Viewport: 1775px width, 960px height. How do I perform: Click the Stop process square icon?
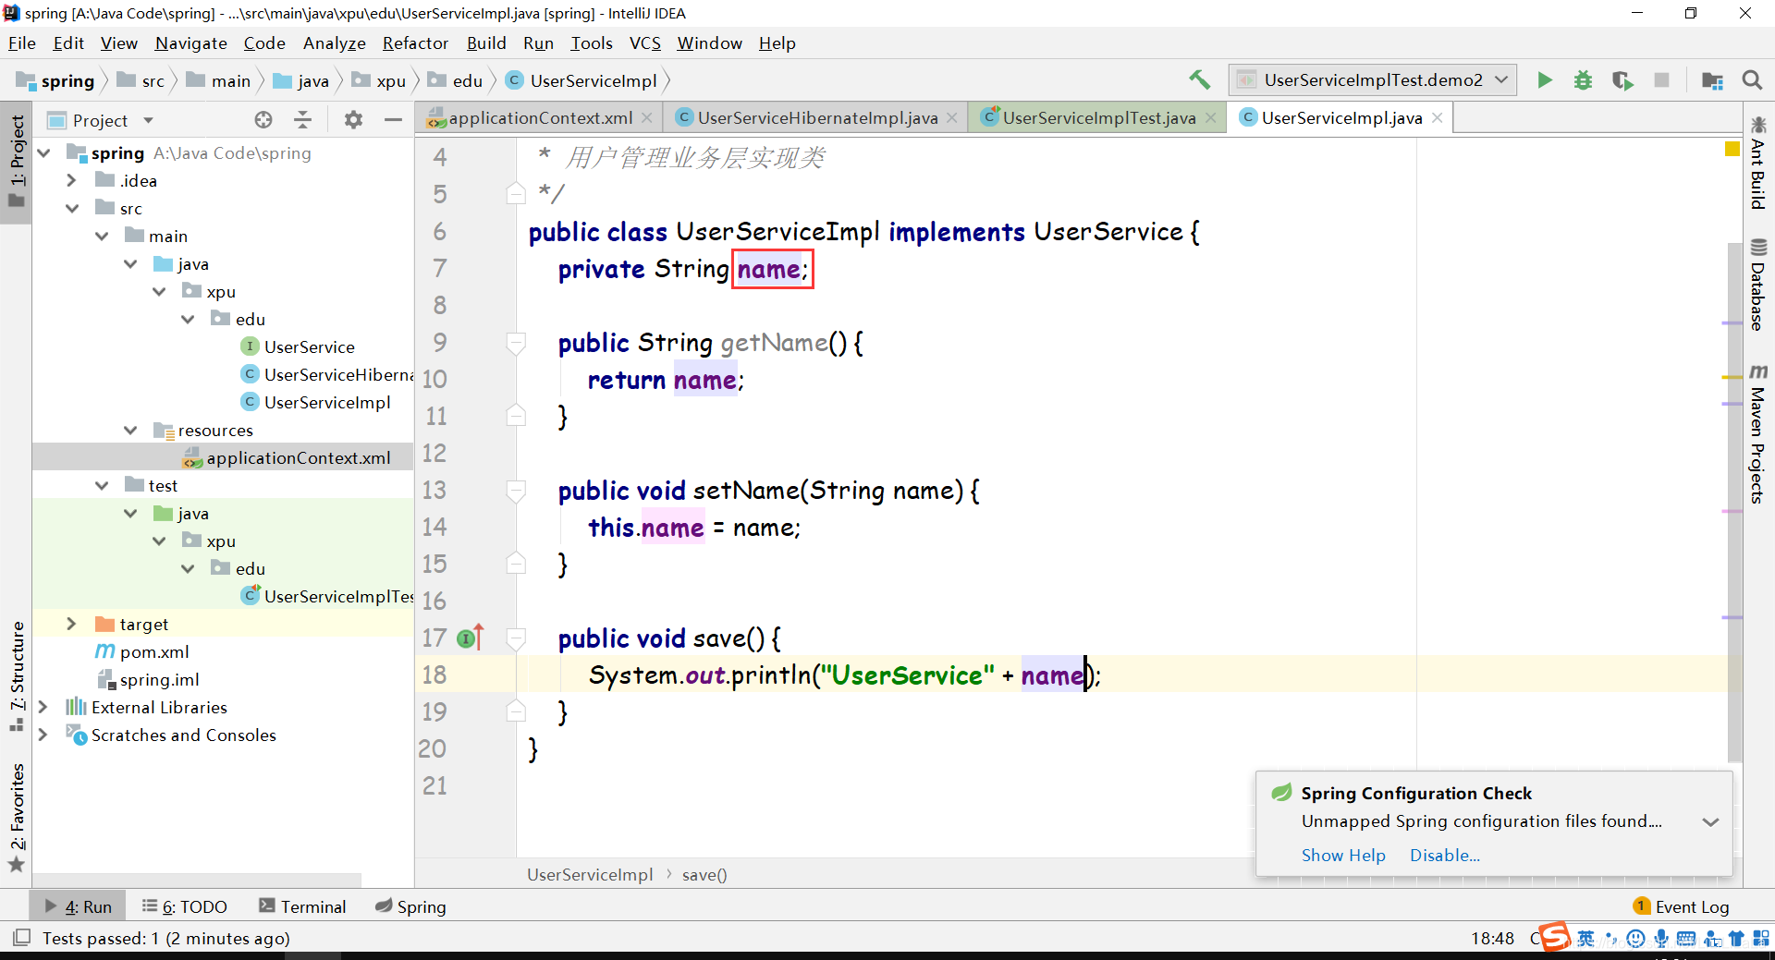[1661, 80]
